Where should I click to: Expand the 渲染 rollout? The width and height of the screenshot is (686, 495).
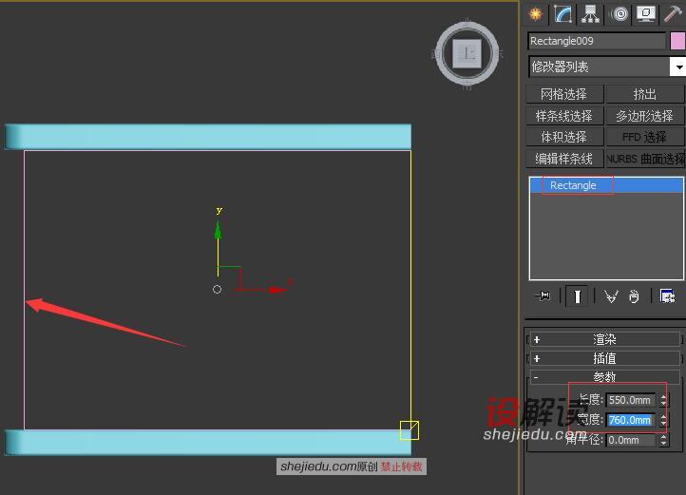pos(604,339)
